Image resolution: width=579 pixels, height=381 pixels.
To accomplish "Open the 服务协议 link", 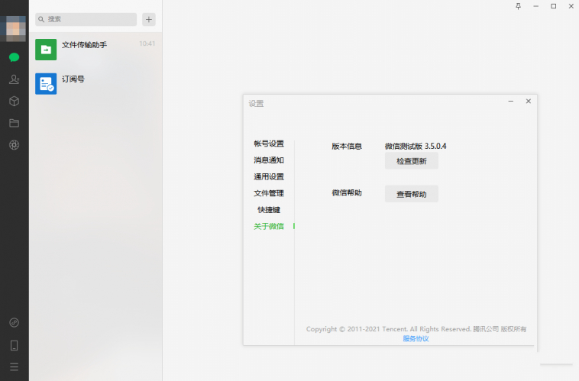I will click(x=416, y=338).
